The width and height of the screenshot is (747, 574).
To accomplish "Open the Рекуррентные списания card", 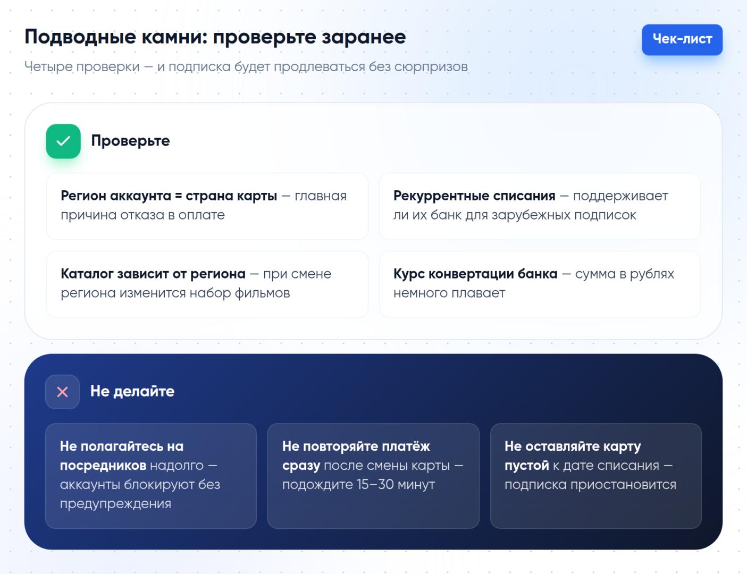I will [x=540, y=206].
